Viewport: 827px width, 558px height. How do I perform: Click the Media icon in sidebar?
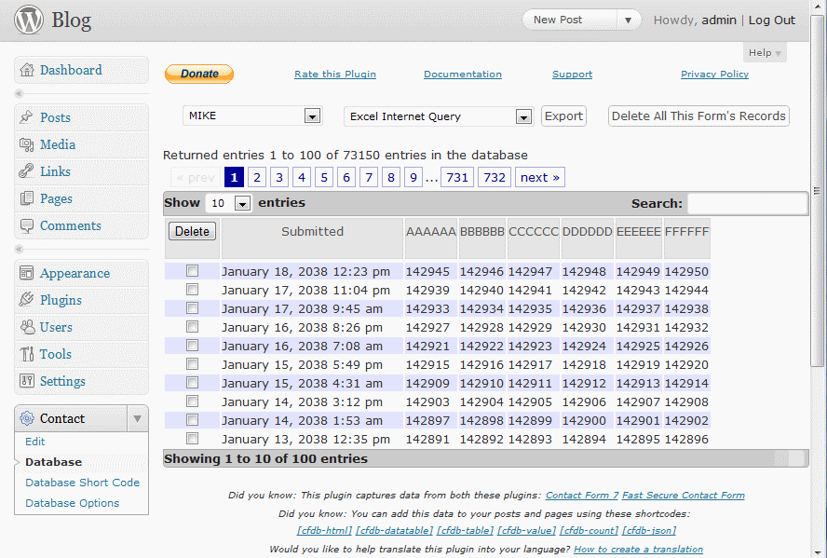click(26, 144)
